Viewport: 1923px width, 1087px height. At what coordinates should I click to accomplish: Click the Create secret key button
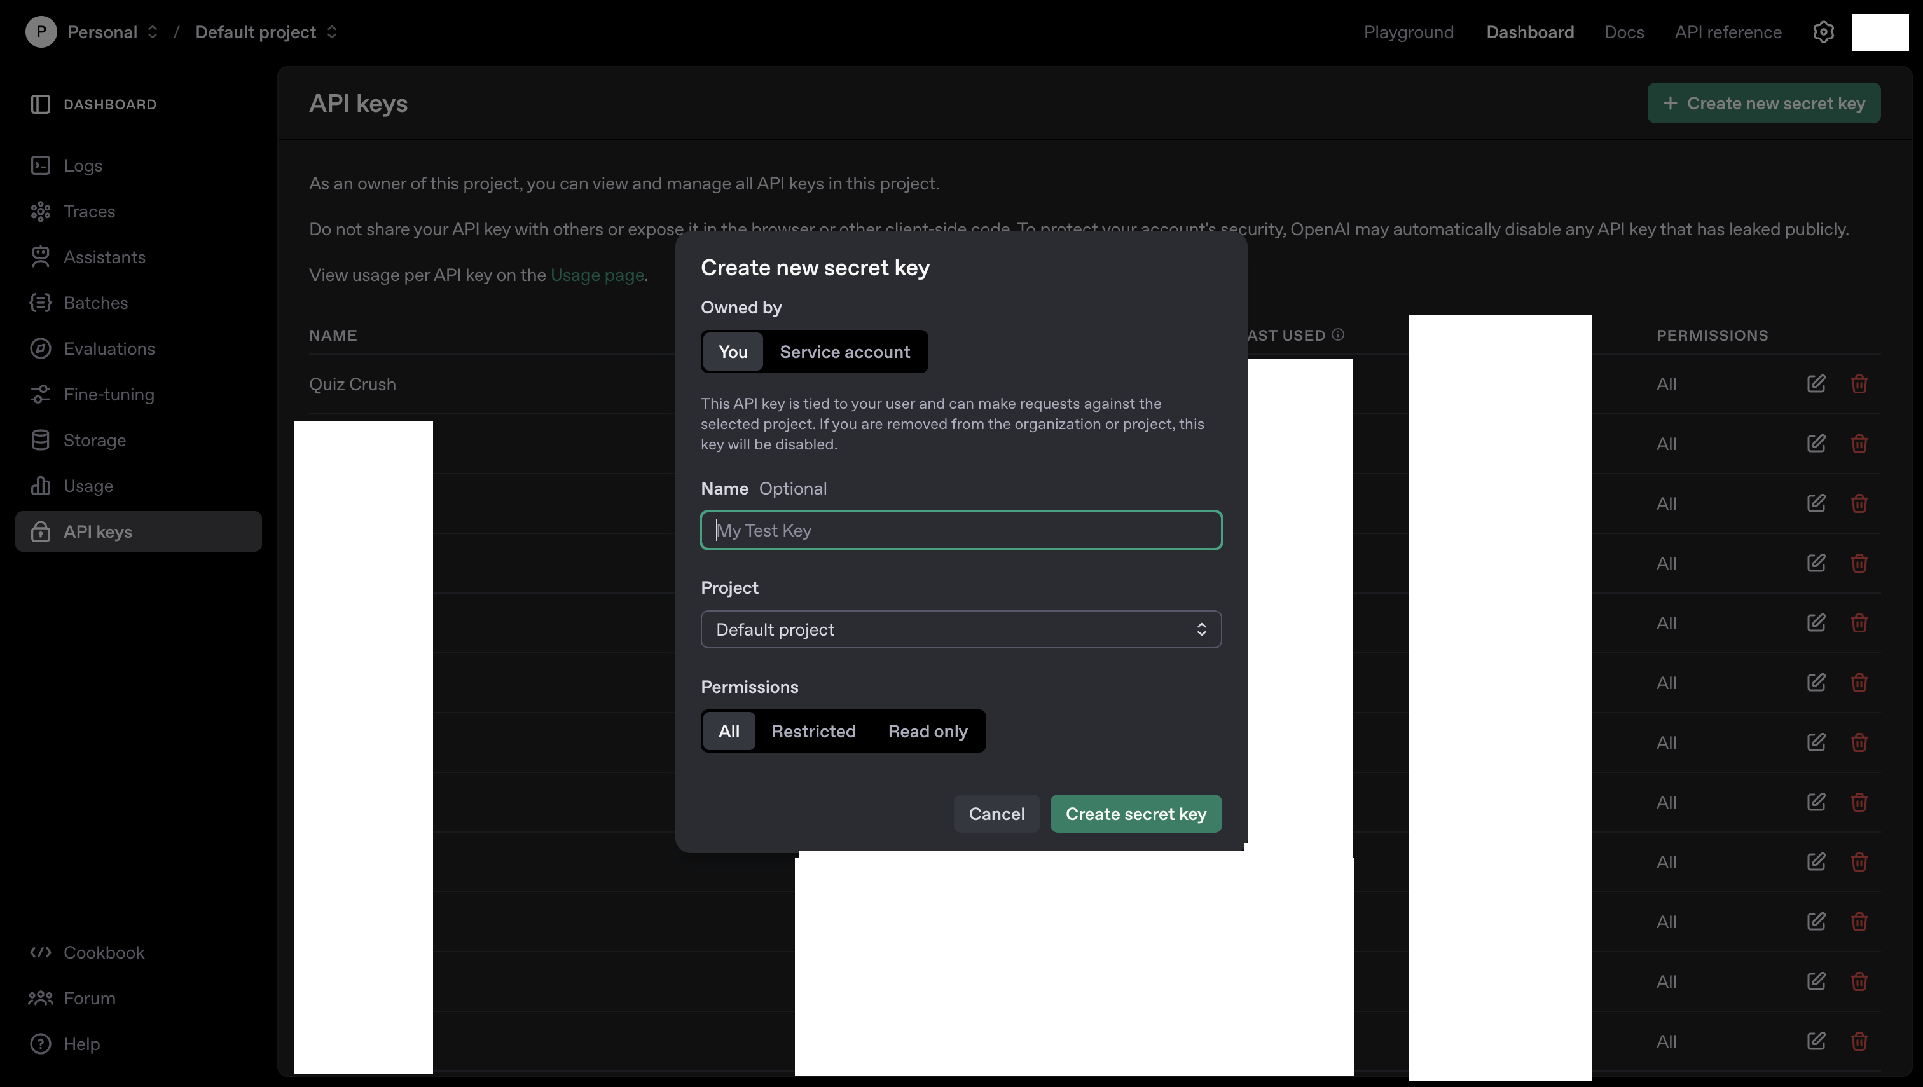tap(1135, 813)
